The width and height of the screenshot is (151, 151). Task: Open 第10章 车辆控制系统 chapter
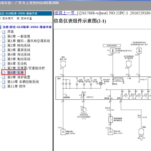[23, 82]
